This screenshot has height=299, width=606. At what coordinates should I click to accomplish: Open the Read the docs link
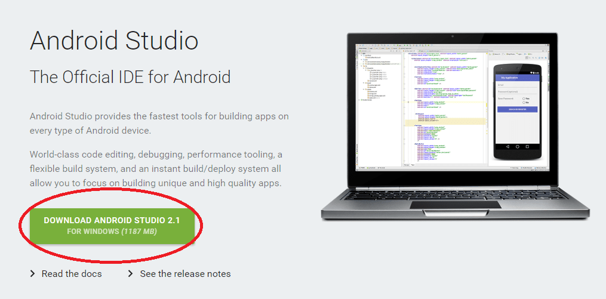[x=72, y=274]
